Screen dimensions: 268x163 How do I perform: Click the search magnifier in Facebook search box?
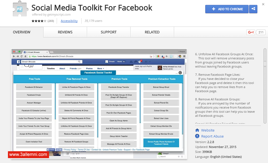tap(79, 62)
